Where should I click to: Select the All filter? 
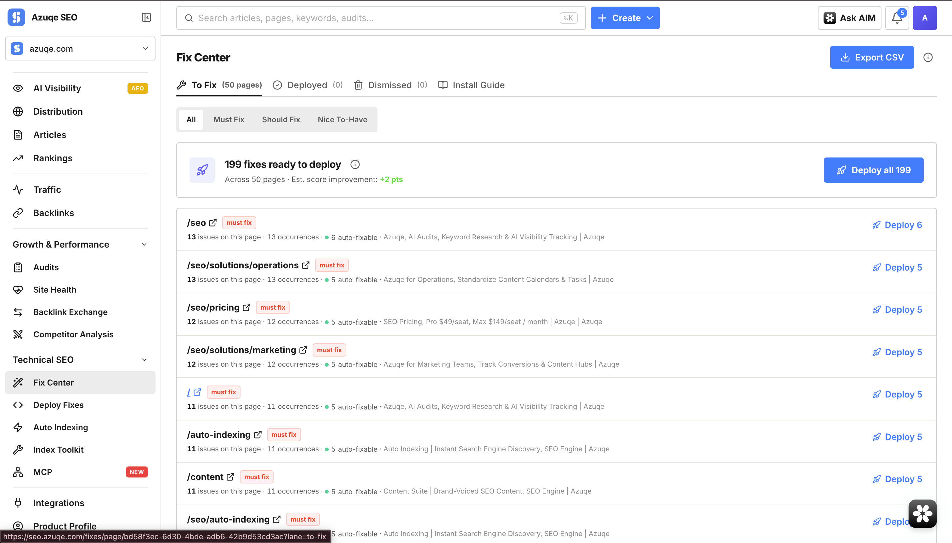191,120
